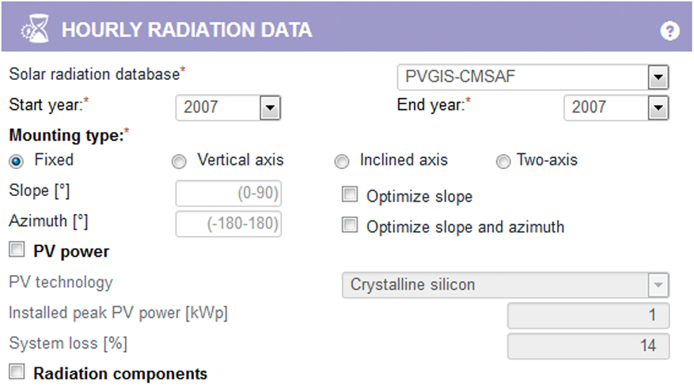Viewport: 694px width, 388px height.
Task: Click the Mounting type label
Action: tap(66, 135)
